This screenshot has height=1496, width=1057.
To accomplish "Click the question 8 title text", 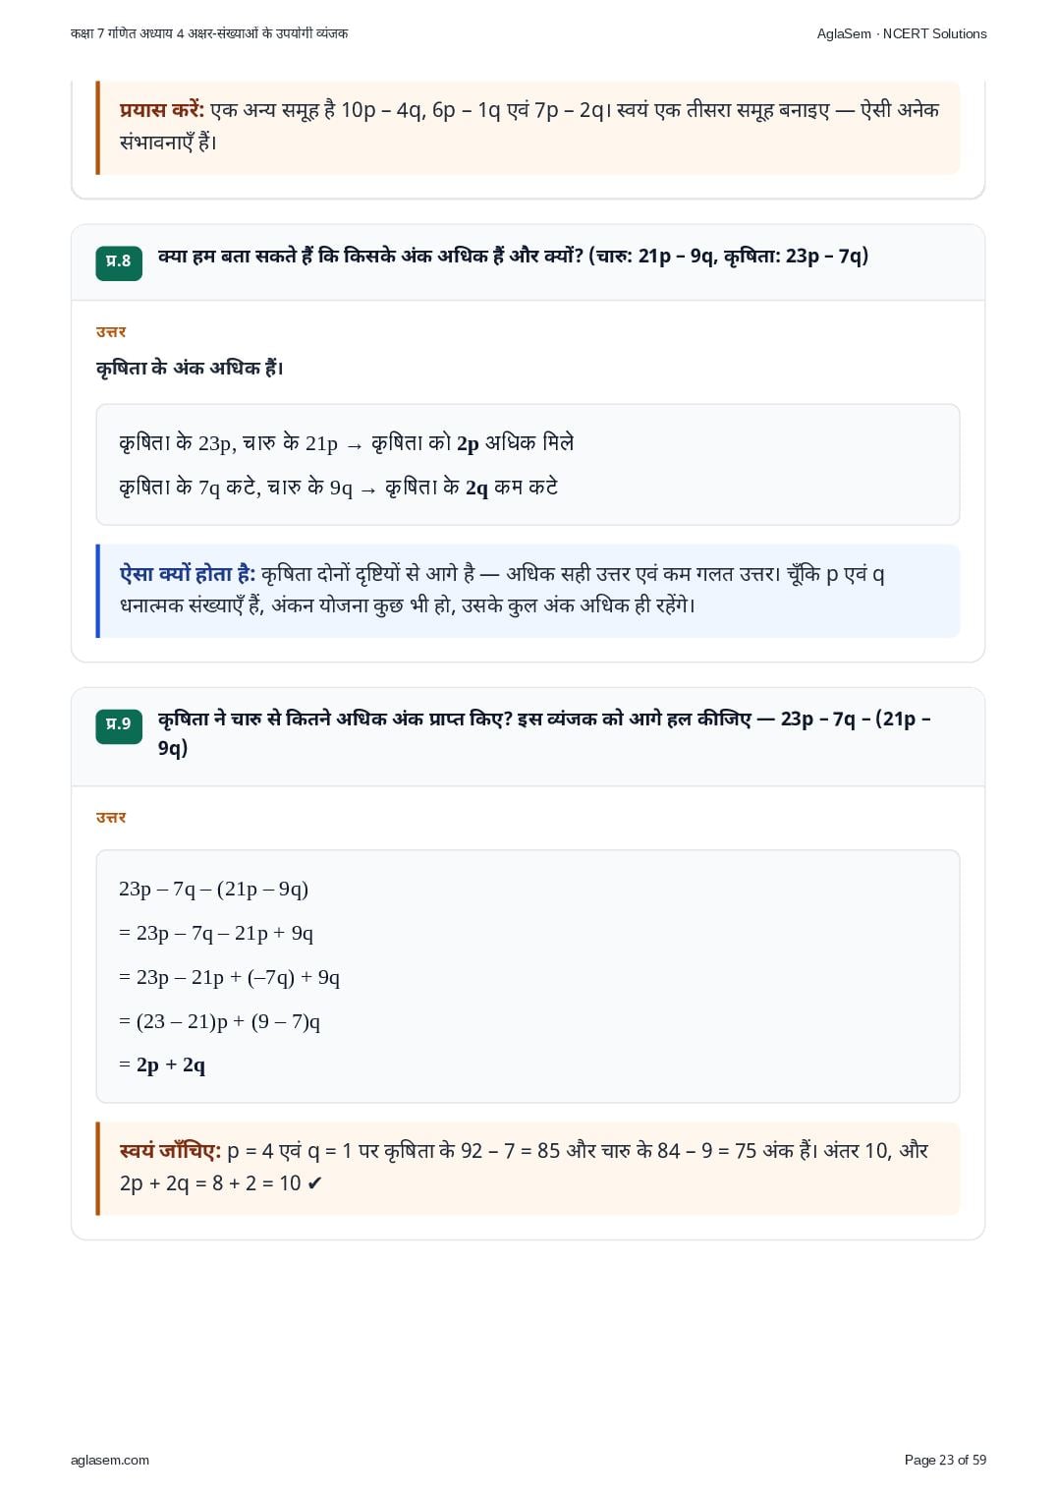I will tap(513, 257).
